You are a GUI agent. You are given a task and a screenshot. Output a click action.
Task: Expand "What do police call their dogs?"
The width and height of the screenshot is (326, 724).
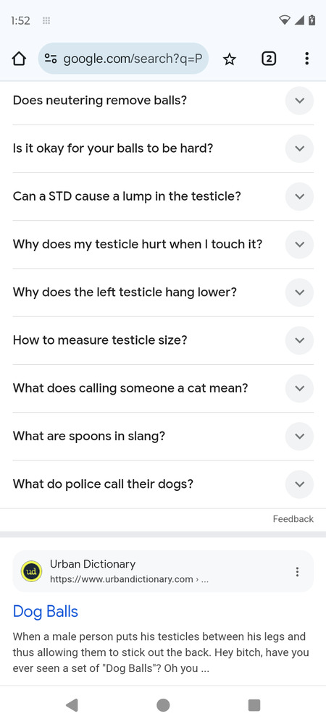163,484
